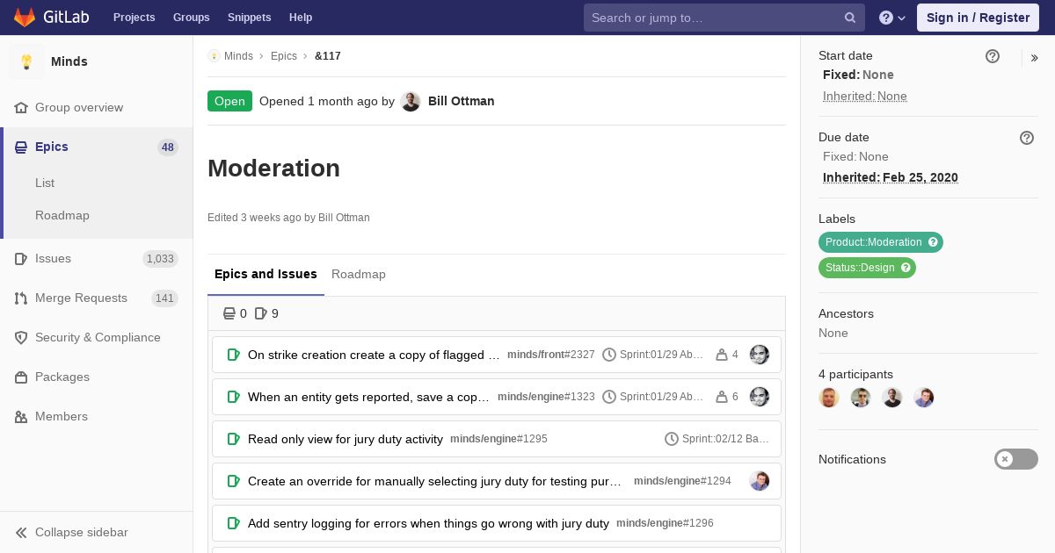Image resolution: width=1055 pixels, height=553 pixels.
Task: Click the GitLab fox logo
Action: (x=25, y=17)
